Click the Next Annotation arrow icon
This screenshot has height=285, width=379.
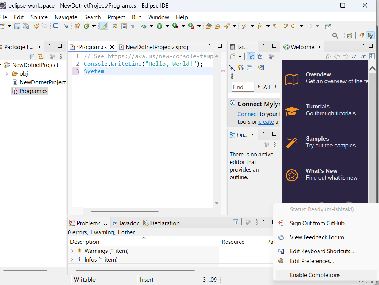coord(244,26)
